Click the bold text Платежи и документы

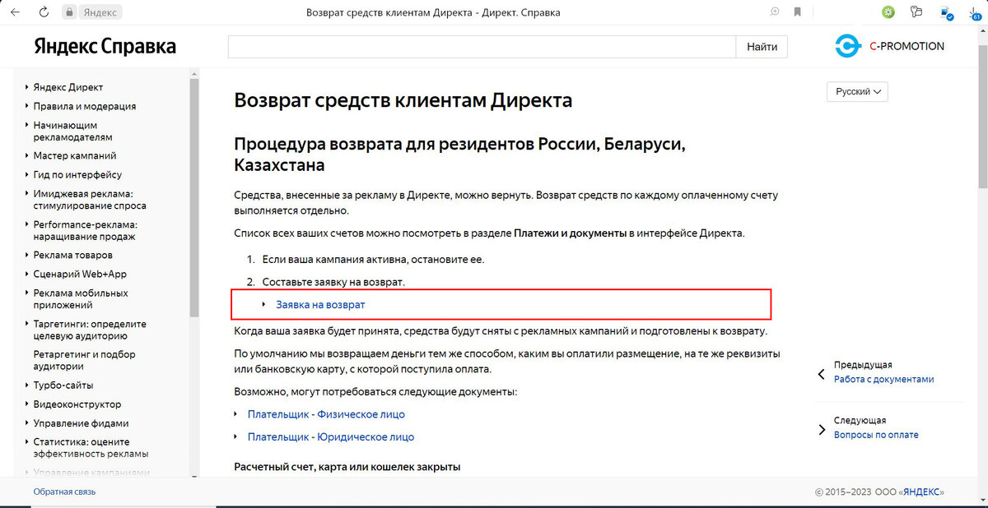pyautogui.click(x=570, y=233)
